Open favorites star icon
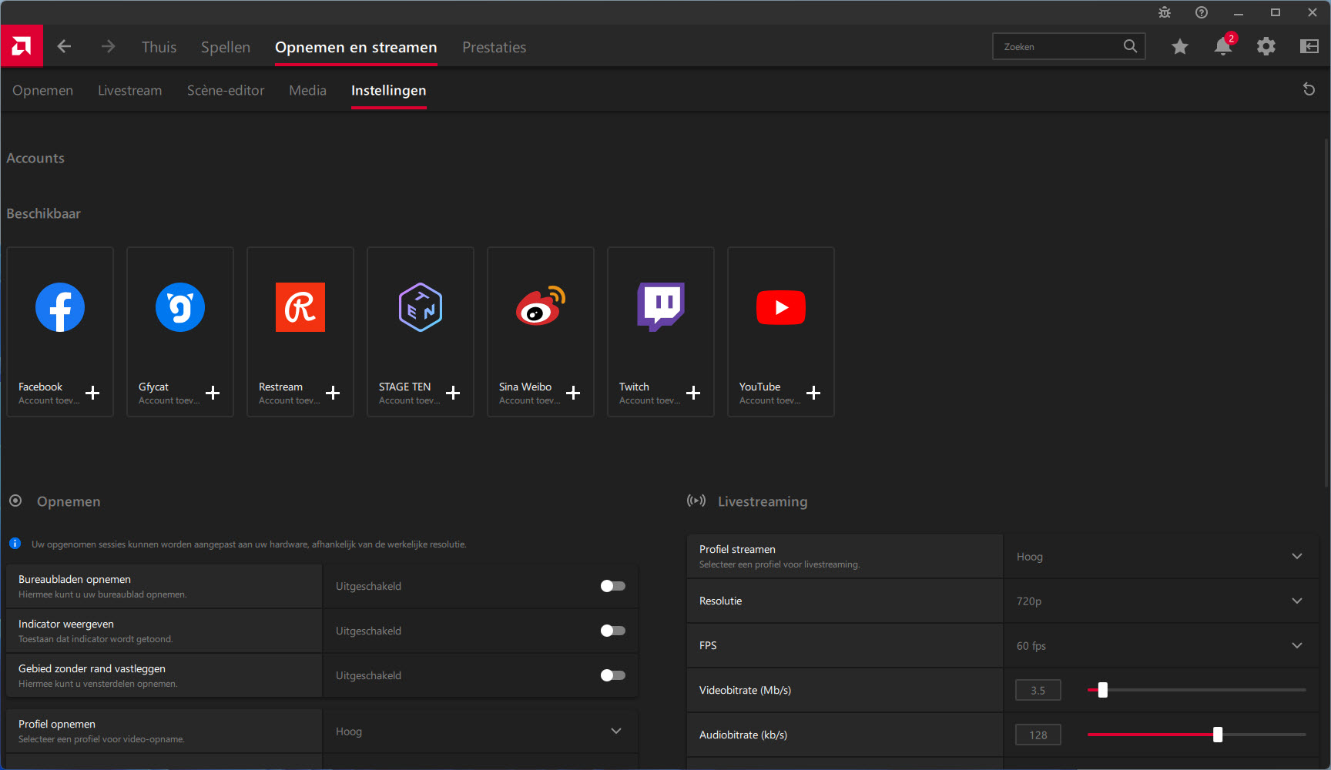This screenshot has width=1331, height=770. (x=1179, y=47)
